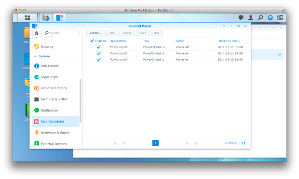Click the Run button
This screenshot has height=179, width=299.
pos(157,33)
